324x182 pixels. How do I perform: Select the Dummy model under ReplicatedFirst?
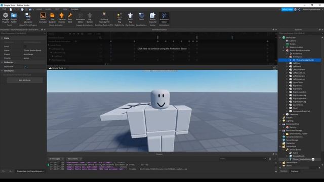tap(293, 127)
